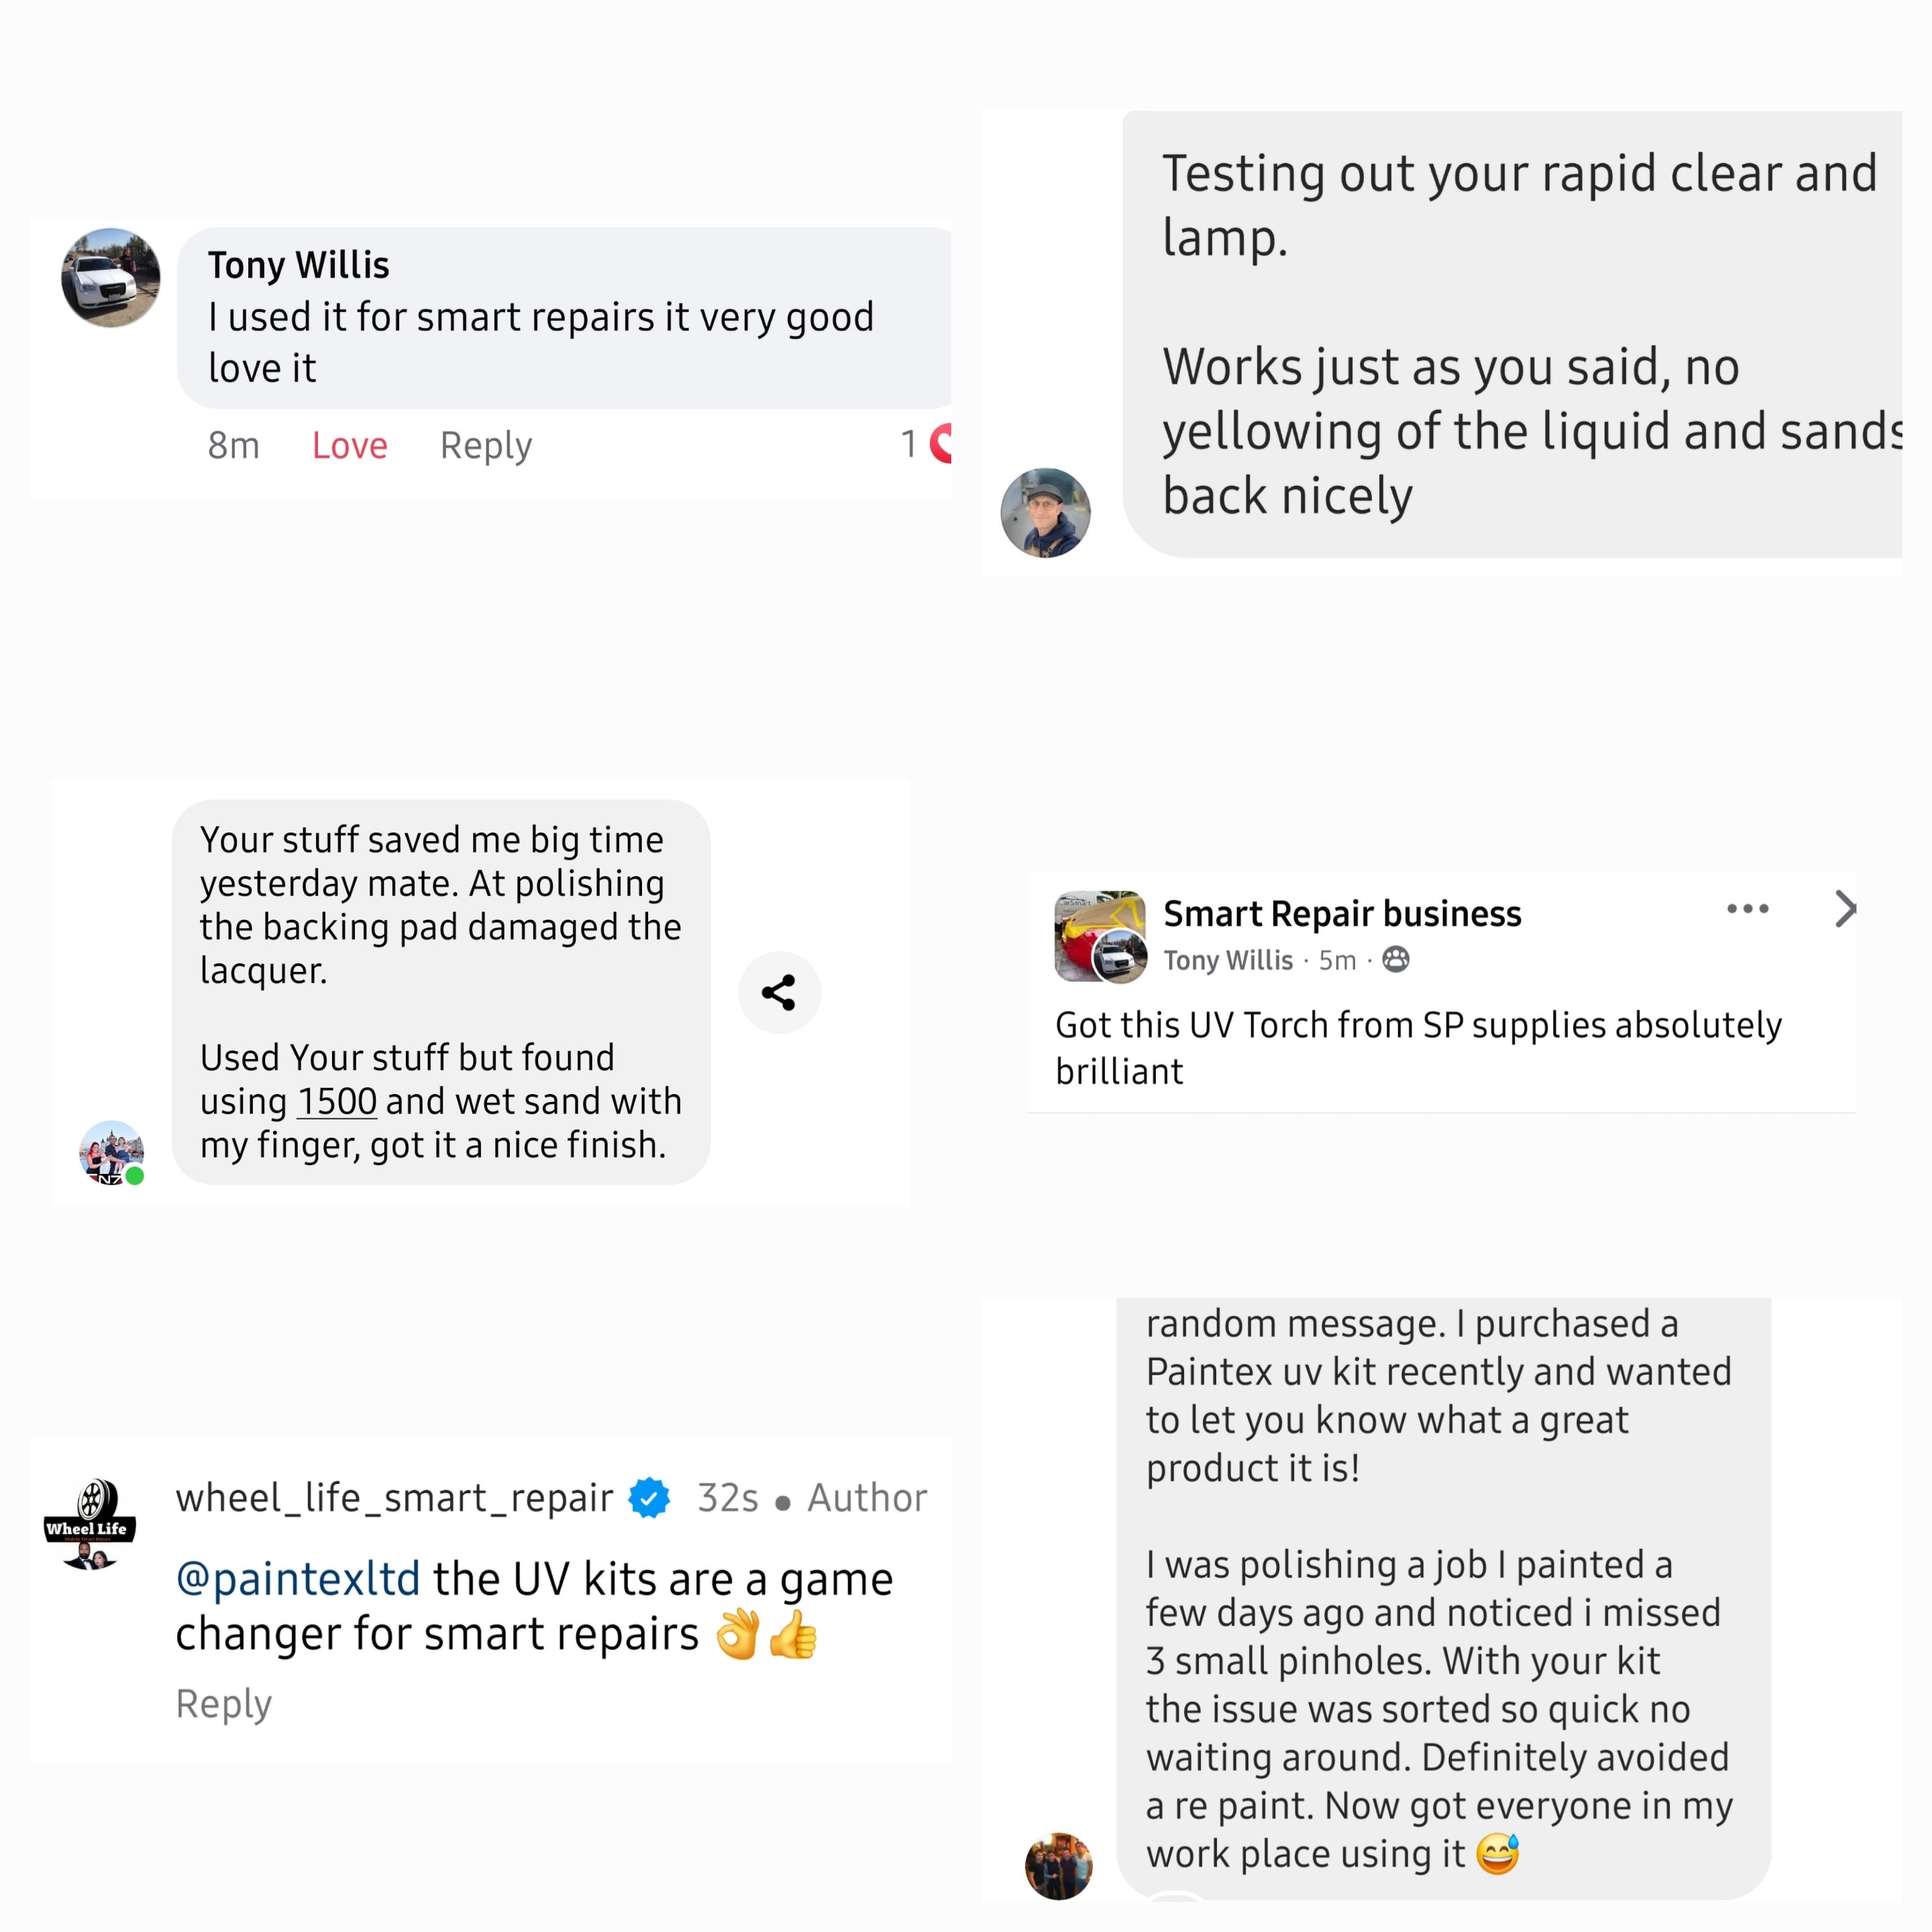This screenshot has height=1932, width=1932.
Task: Click the blue verified badge of wheel_life_smart_repair
Action: pyautogui.click(x=649, y=1498)
